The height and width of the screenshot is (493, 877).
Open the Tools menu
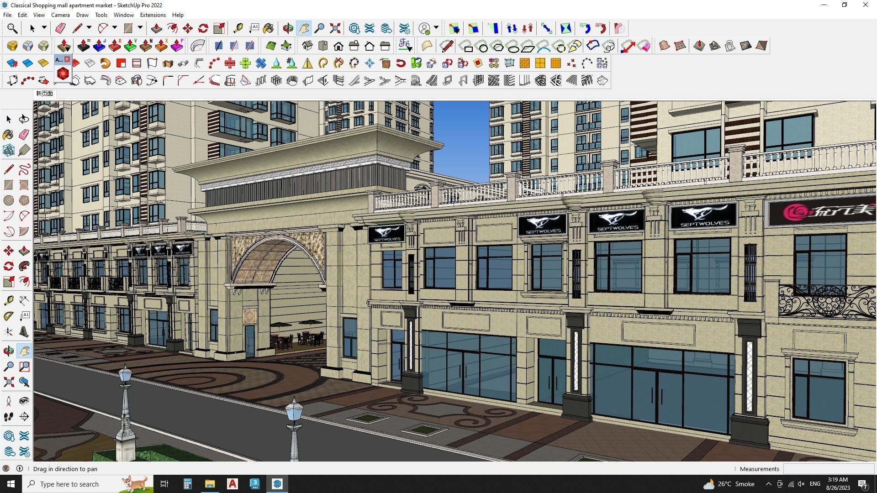(101, 15)
